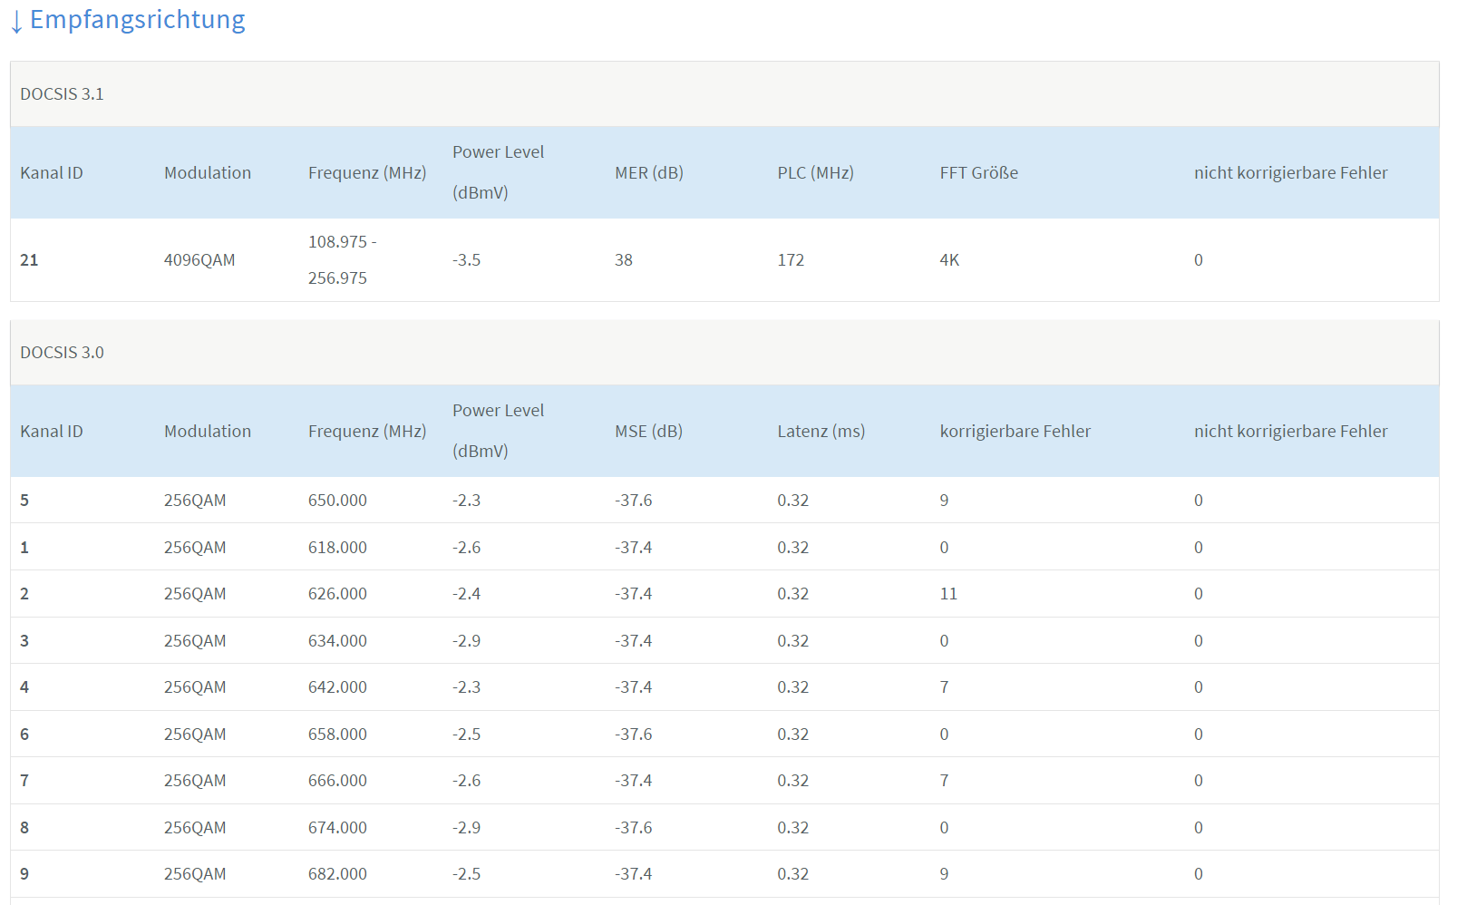Click the 108.975 - 256.975 frequency cell

342,260
